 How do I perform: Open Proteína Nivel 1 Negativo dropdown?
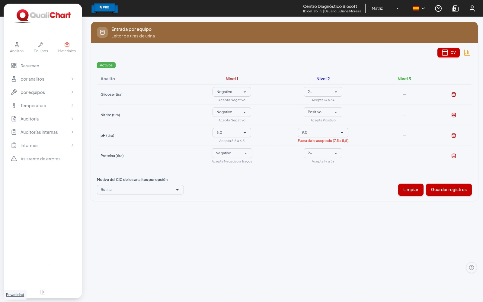tap(232, 153)
